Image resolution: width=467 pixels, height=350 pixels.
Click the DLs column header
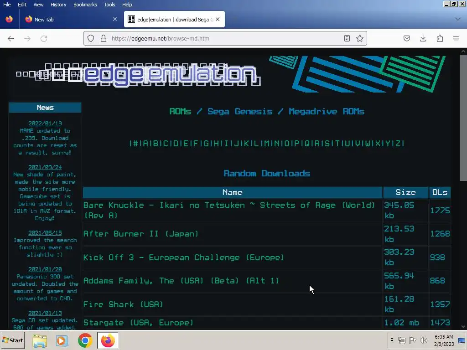[x=440, y=192]
